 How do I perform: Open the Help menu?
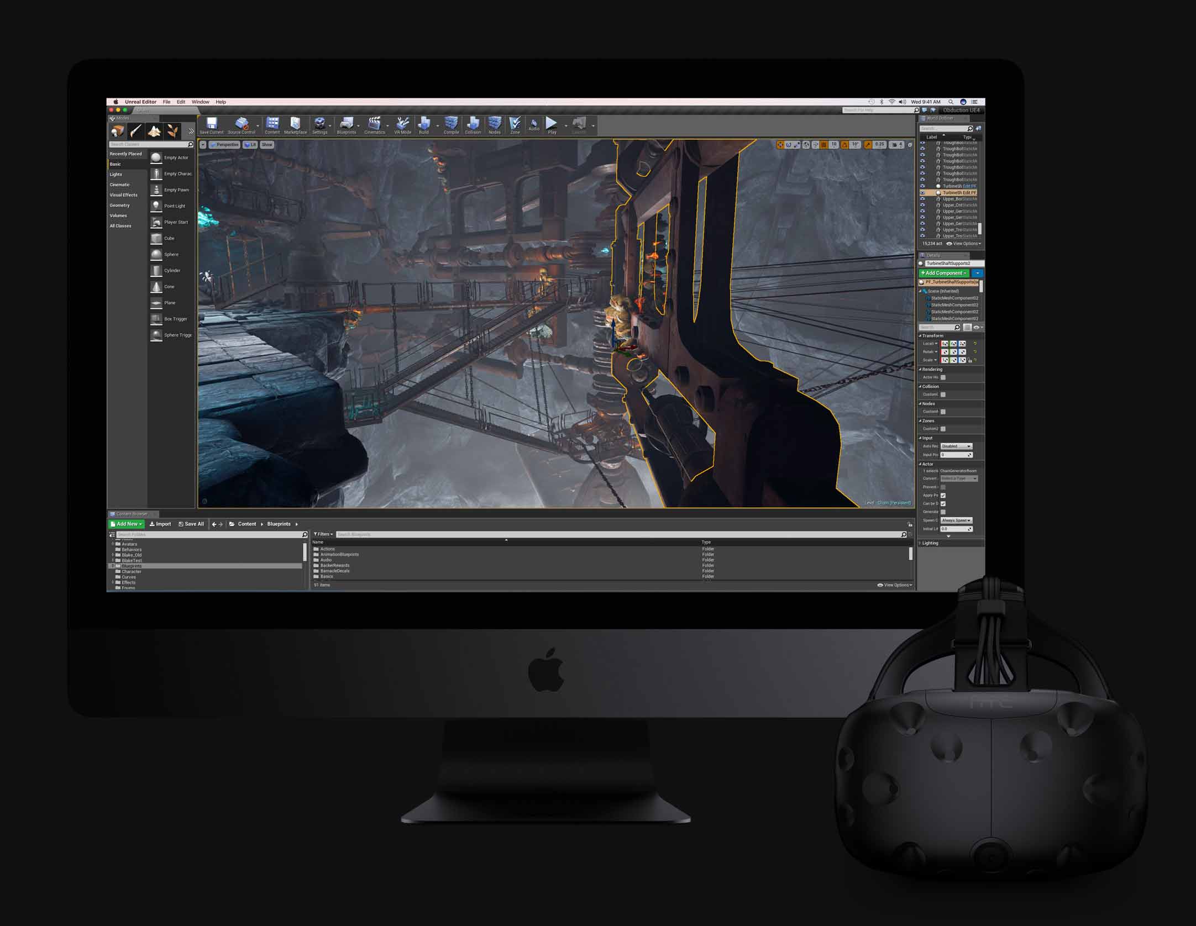point(221,102)
